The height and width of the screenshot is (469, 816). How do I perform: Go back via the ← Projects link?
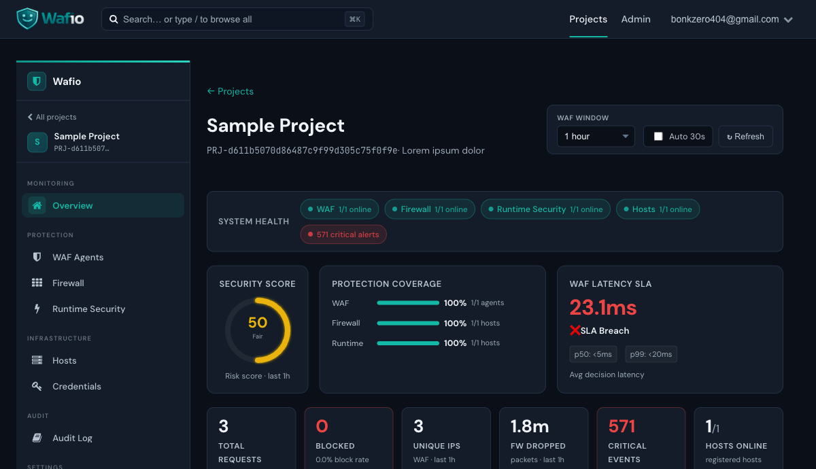[230, 91]
